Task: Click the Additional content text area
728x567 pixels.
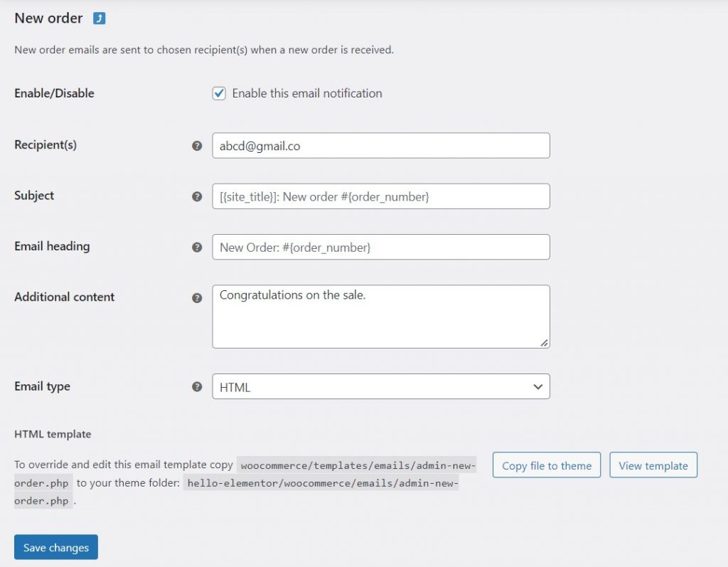Action: click(x=381, y=317)
